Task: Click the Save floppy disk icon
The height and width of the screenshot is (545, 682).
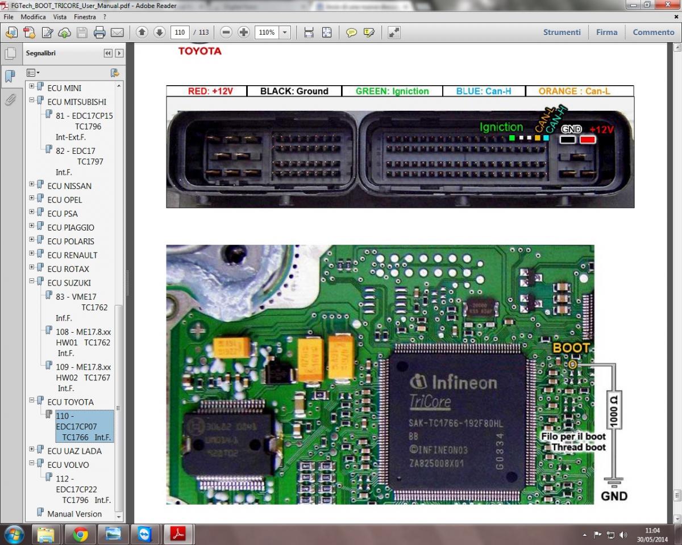Action: [82, 32]
